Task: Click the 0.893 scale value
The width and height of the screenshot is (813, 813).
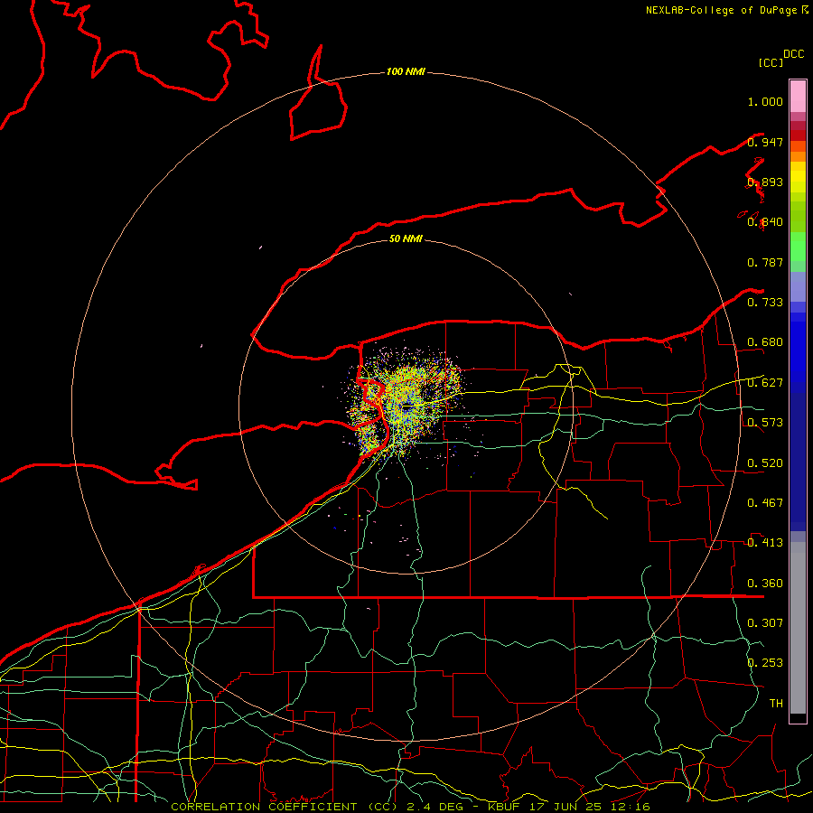Action: click(765, 182)
